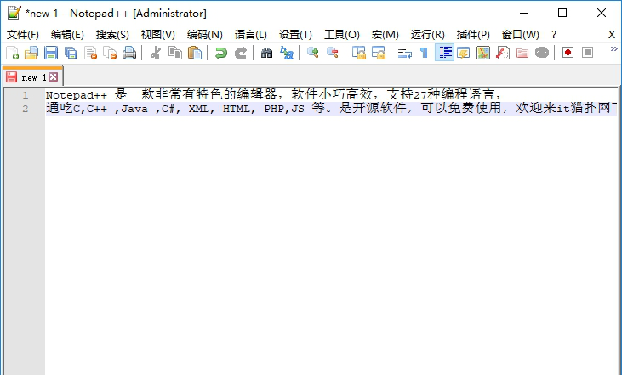Start macro recording red dot

coord(568,53)
